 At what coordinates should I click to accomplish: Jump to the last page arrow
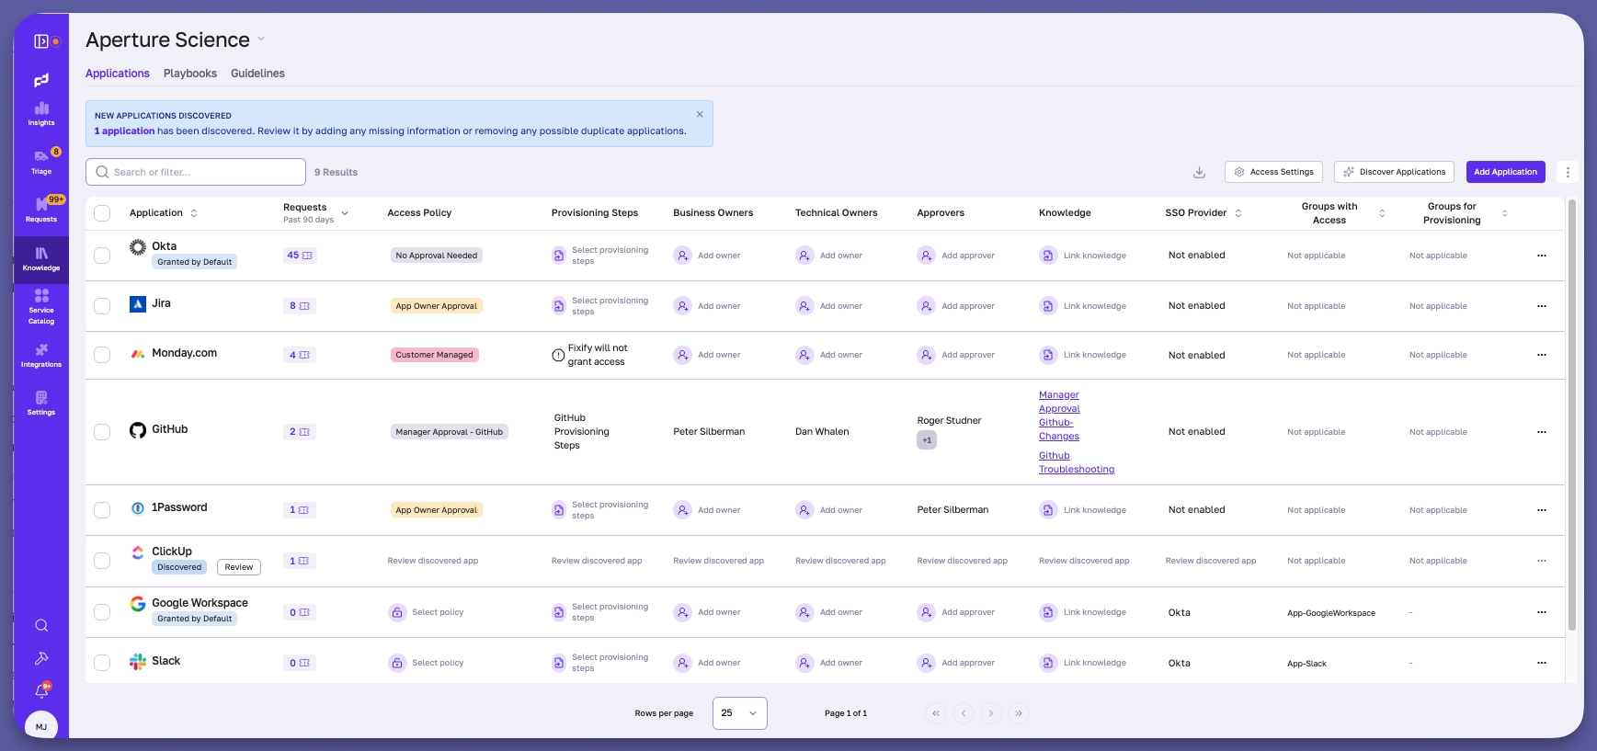tap(1018, 713)
